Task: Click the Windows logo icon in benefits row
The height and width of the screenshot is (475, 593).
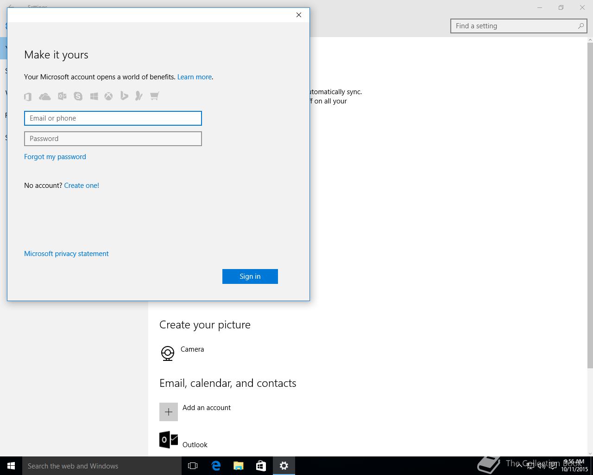Action: click(94, 96)
